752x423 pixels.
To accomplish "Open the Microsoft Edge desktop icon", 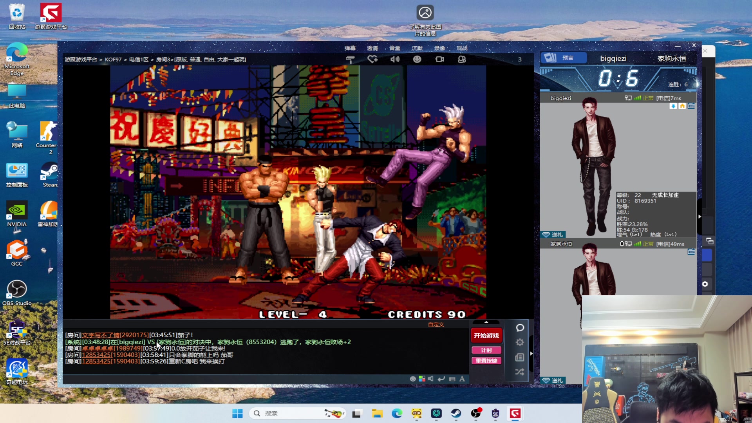I will (17, 59).
